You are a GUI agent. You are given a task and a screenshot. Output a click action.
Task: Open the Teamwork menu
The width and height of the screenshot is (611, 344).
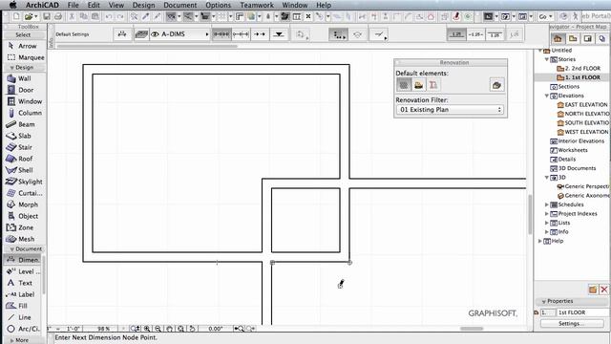(257, 5)
